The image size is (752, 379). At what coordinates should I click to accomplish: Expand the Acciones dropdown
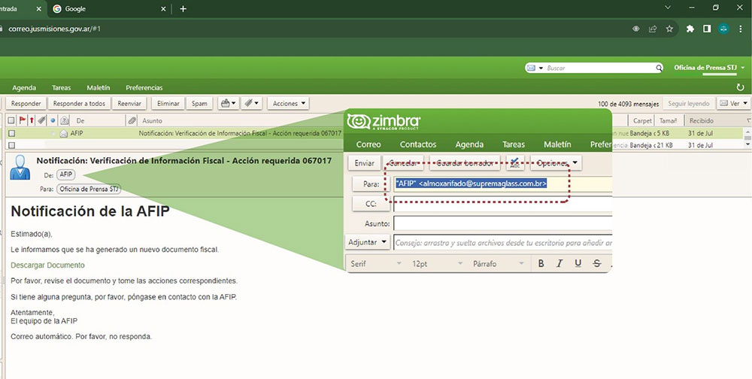[x=290, y=103]
